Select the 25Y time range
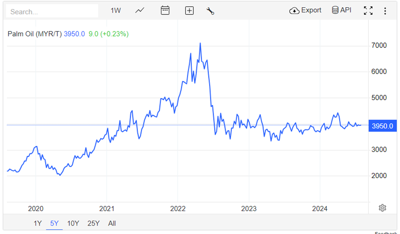Image resolution: width=400 pixels, height=234 pixels. (93, 223)
